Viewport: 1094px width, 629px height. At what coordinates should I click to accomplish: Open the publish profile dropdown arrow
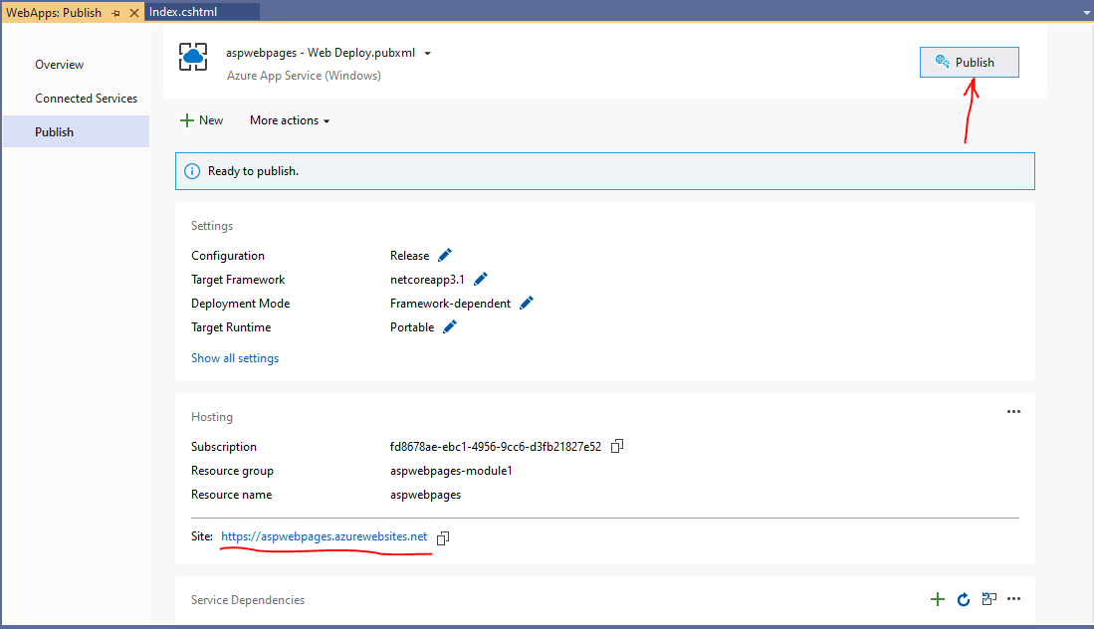point(428,54)
